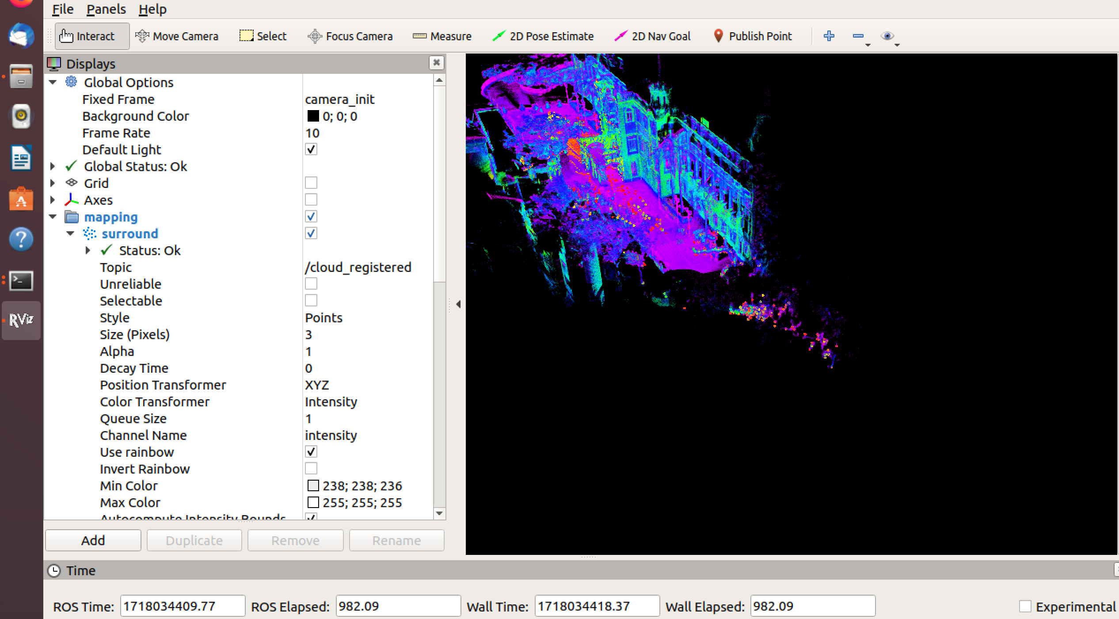Click the blue plus add-tool icon
1119x619 pixels.
pyautogui.click(x=829, y=36)
